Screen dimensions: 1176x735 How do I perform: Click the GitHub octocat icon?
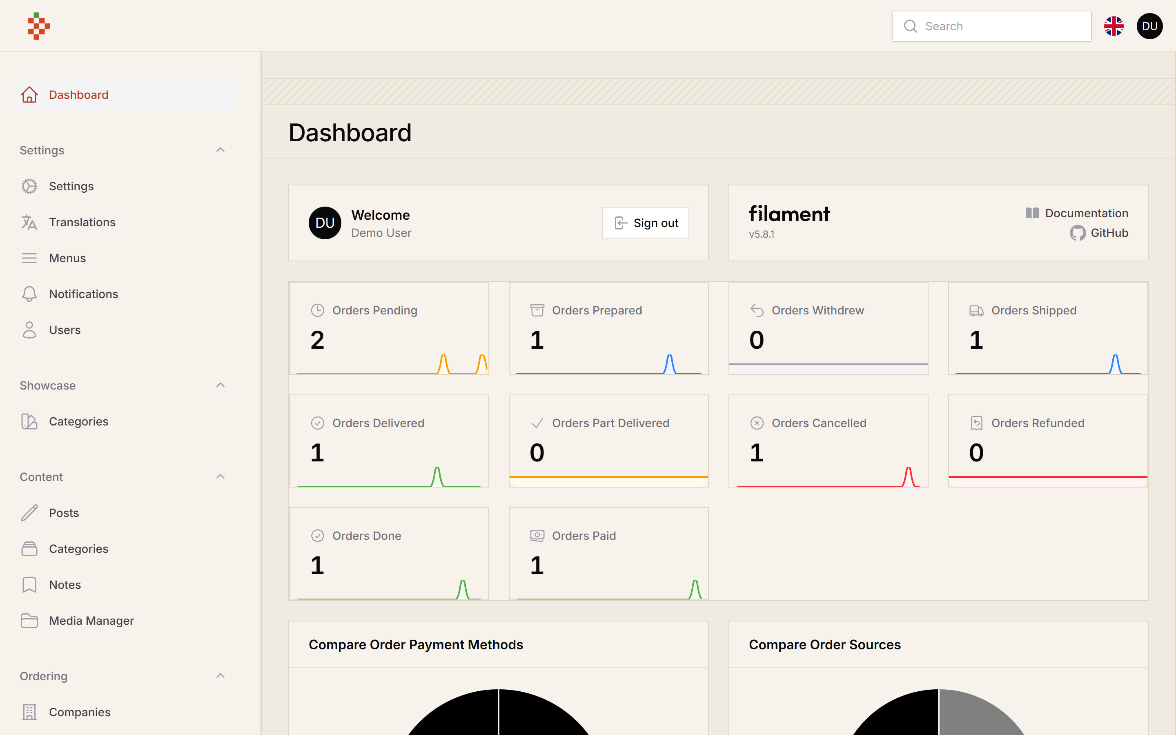1077,233
